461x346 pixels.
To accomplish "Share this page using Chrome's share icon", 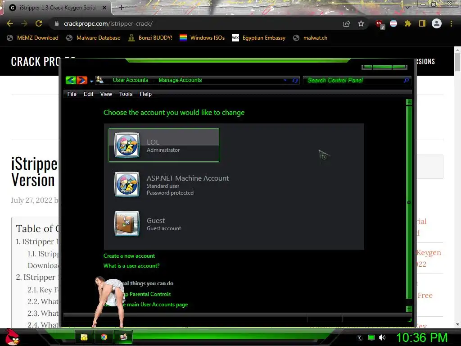I will [x=347, y=23].
